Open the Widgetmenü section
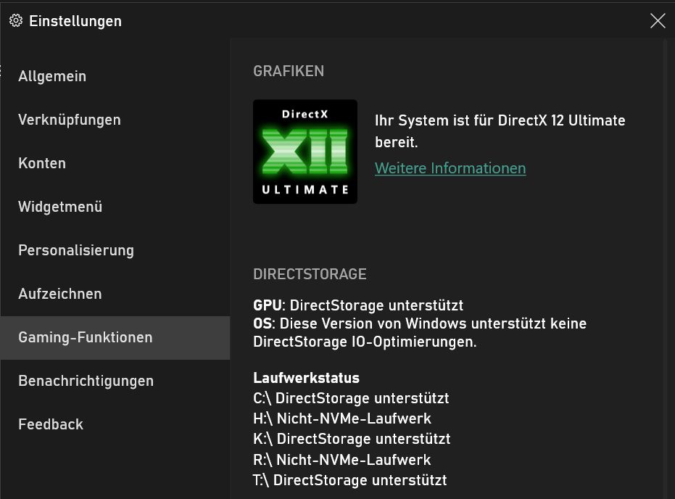 click(115, 207)
